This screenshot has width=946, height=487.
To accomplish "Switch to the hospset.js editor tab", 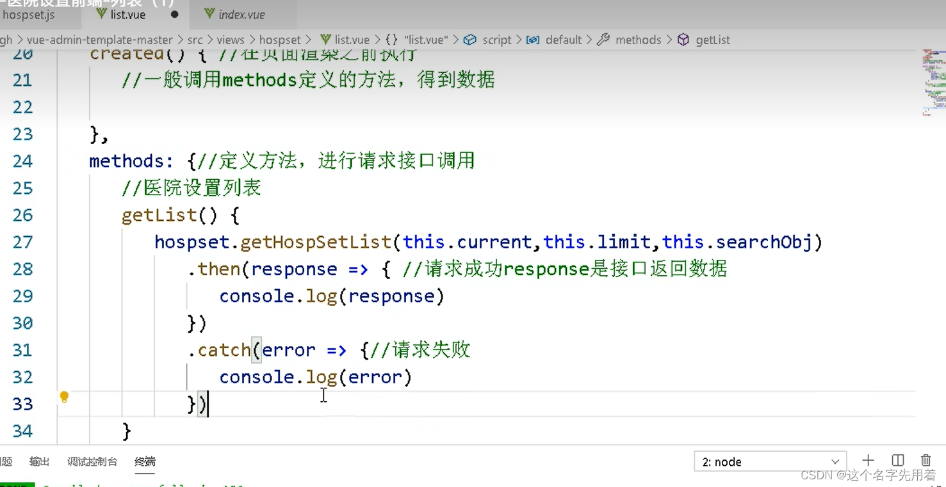I will click(x=28, y=14).
